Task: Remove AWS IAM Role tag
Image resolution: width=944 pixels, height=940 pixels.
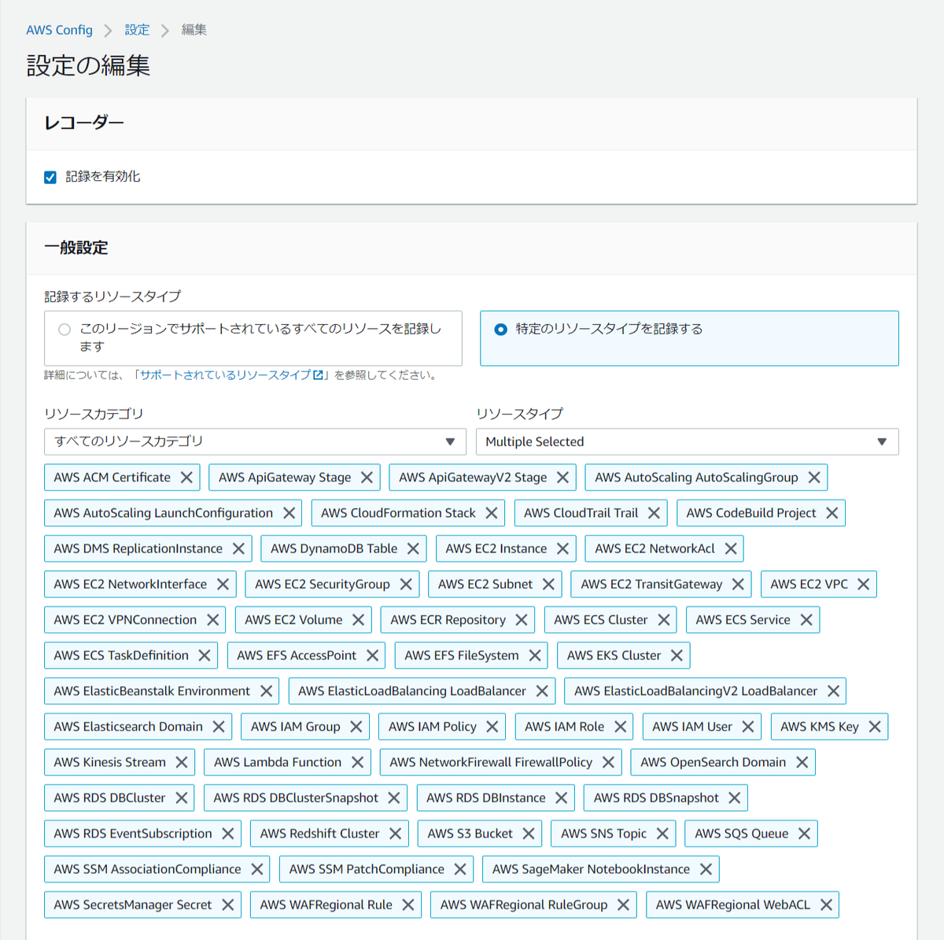Action: [620, 727]
